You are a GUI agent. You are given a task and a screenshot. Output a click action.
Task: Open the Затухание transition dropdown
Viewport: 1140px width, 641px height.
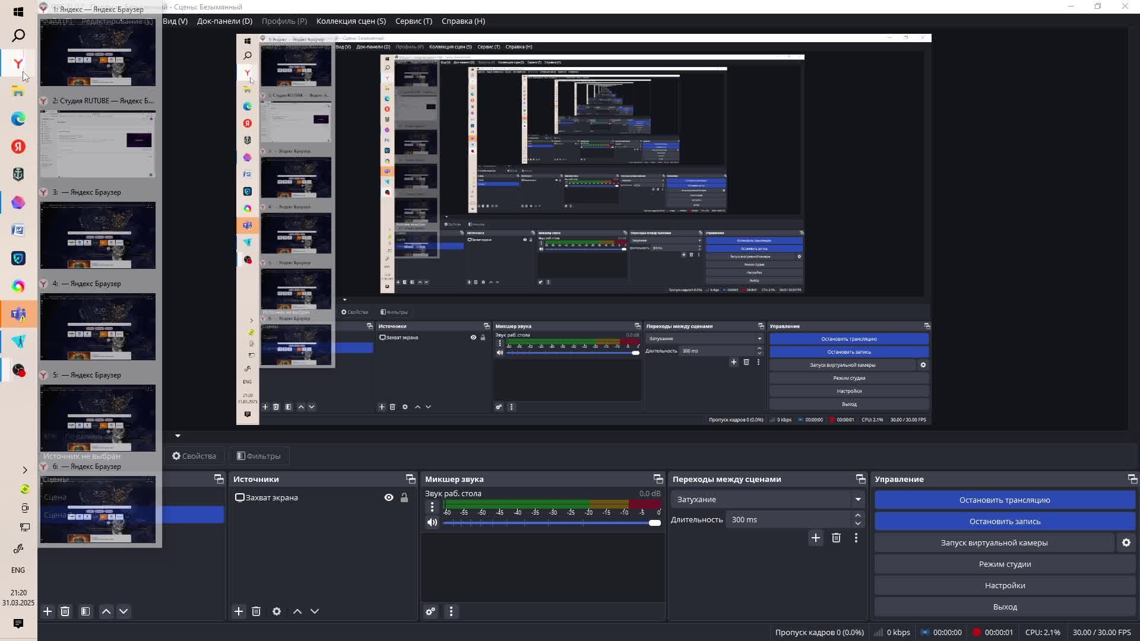click(858, 499)
